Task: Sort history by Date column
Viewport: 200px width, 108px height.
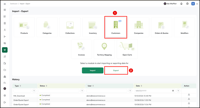Action: point(139,86)
